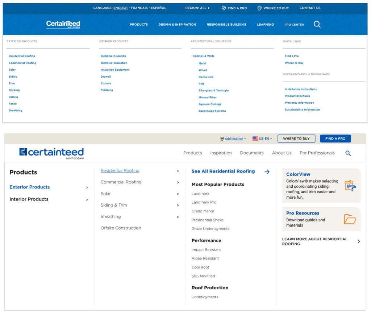Select ENGLISH language link
This screenshot has width=371, height=315.
[x=120, y=8]
